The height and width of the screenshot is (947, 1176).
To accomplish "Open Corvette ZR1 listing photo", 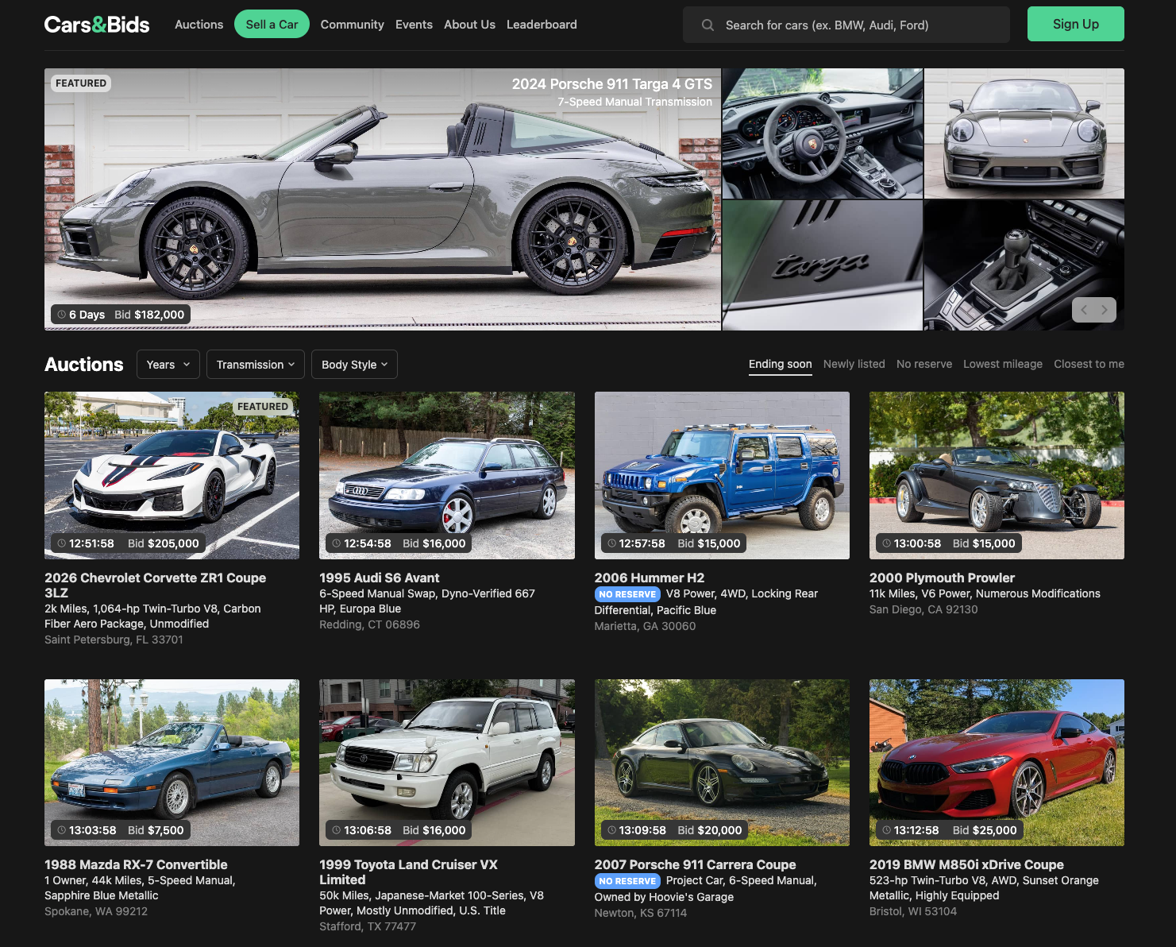I will 172,475.
